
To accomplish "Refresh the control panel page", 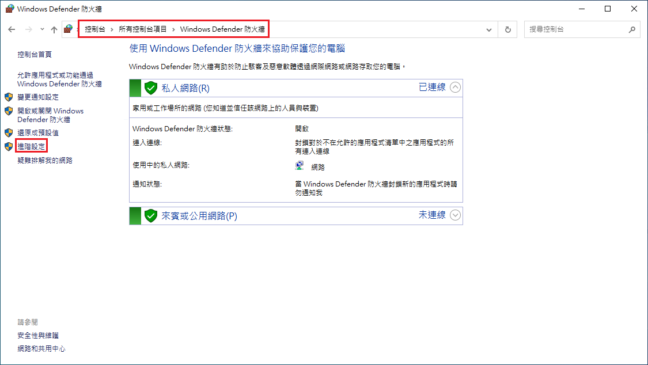I will click(x=508, y=30).
